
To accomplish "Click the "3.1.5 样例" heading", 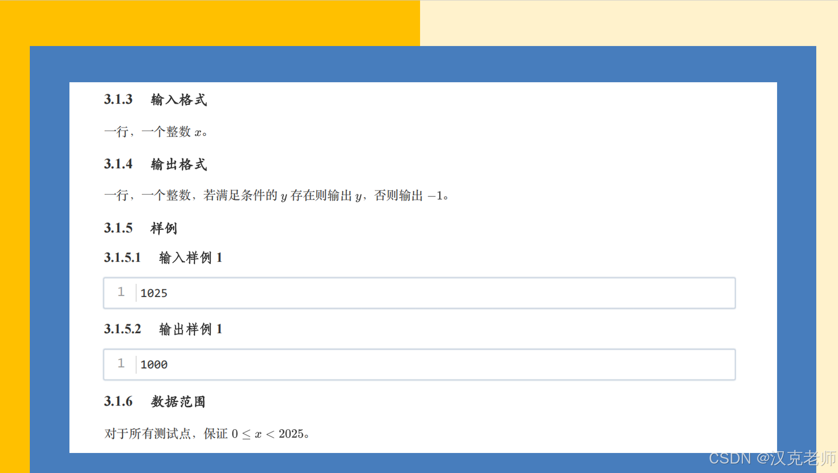I will click(x=141, y=228).
